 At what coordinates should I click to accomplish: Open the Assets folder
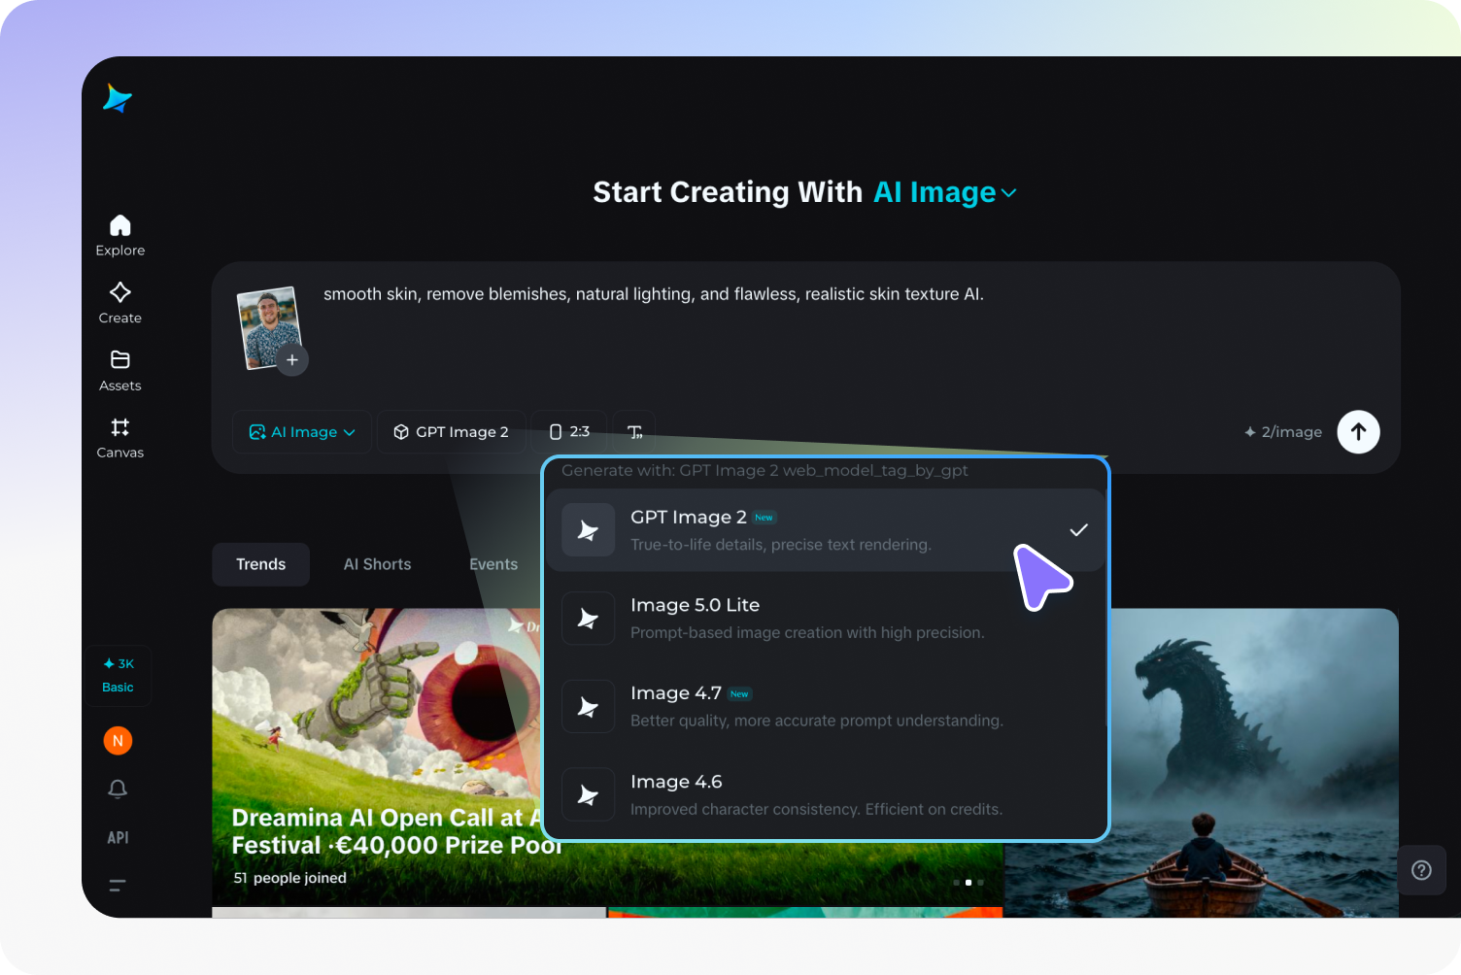click(119, 371)
